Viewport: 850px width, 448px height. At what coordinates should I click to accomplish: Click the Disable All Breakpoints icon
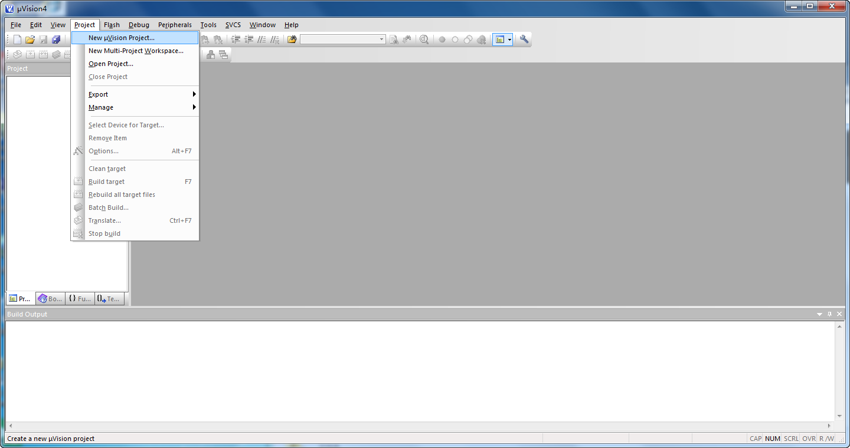pyautogui.click(x=468, y=39)
